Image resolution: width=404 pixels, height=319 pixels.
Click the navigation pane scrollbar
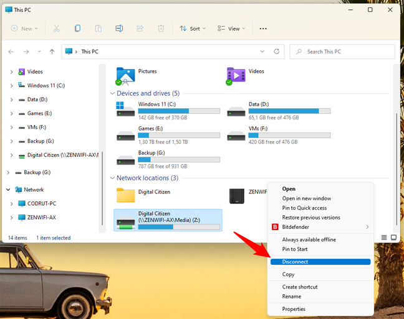pos(102,188)
